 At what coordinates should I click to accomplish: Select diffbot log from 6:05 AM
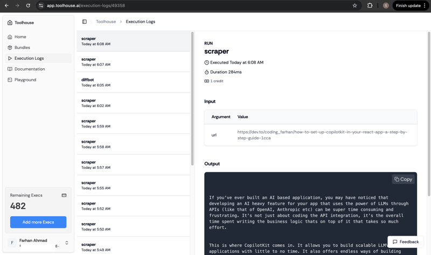133,82
